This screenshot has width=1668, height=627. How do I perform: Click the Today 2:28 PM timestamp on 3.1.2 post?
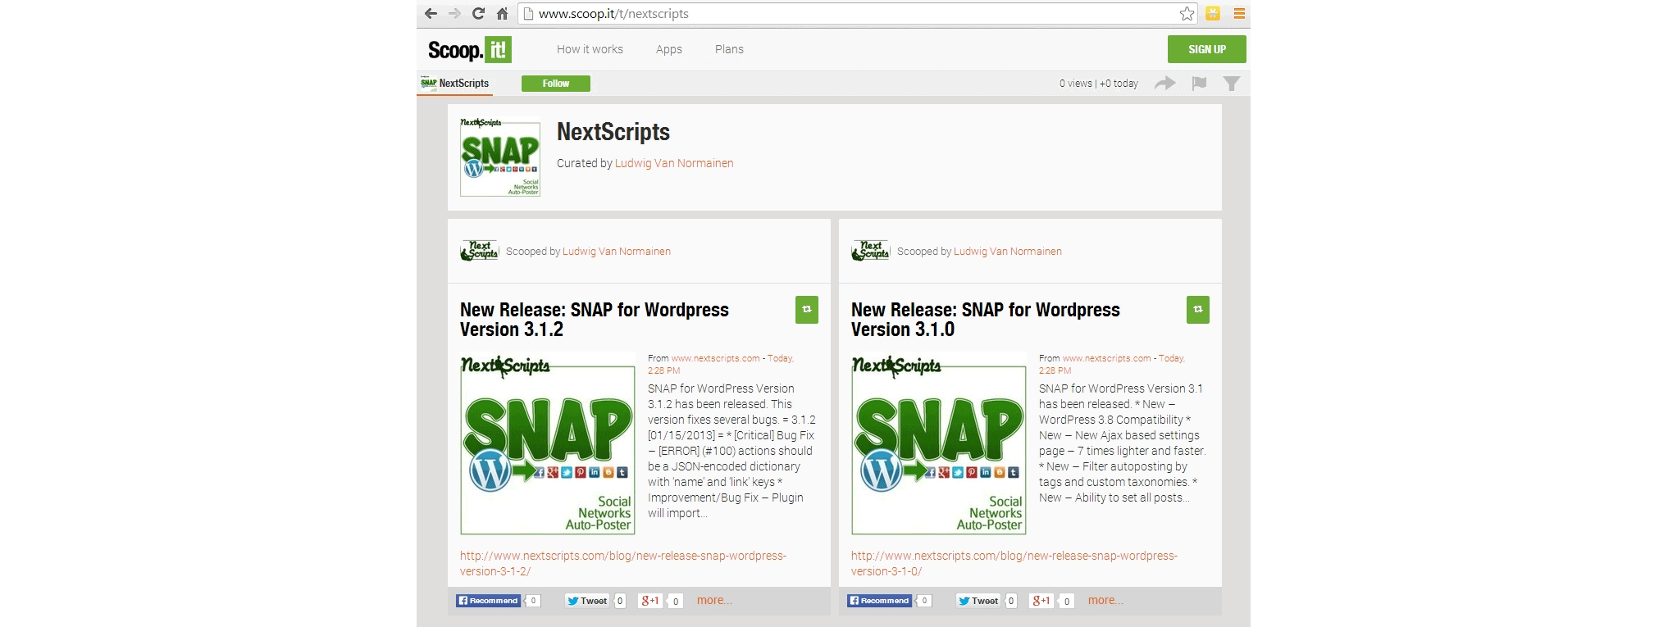click(x=721, y=364)
